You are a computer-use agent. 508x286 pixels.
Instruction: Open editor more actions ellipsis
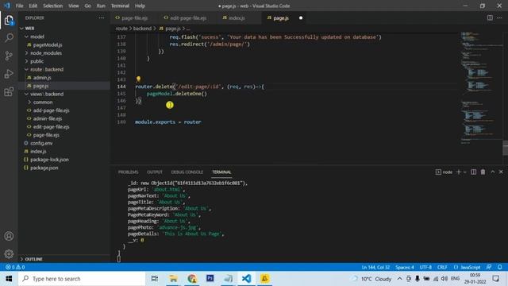point(499,17)
